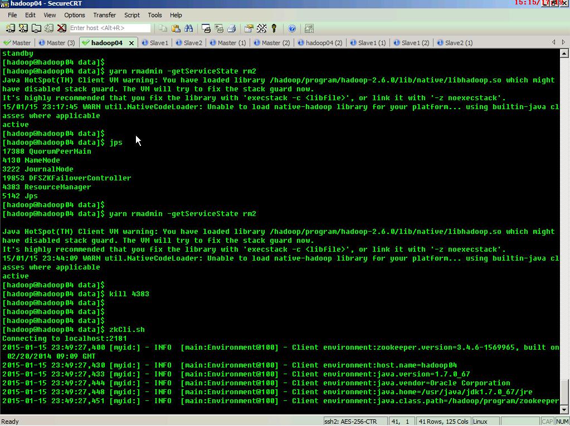Viewport: 570px width, 426px height.
Task: Click the Find binoculars icon
Action: pyautogui.click(x=189, y=28)
